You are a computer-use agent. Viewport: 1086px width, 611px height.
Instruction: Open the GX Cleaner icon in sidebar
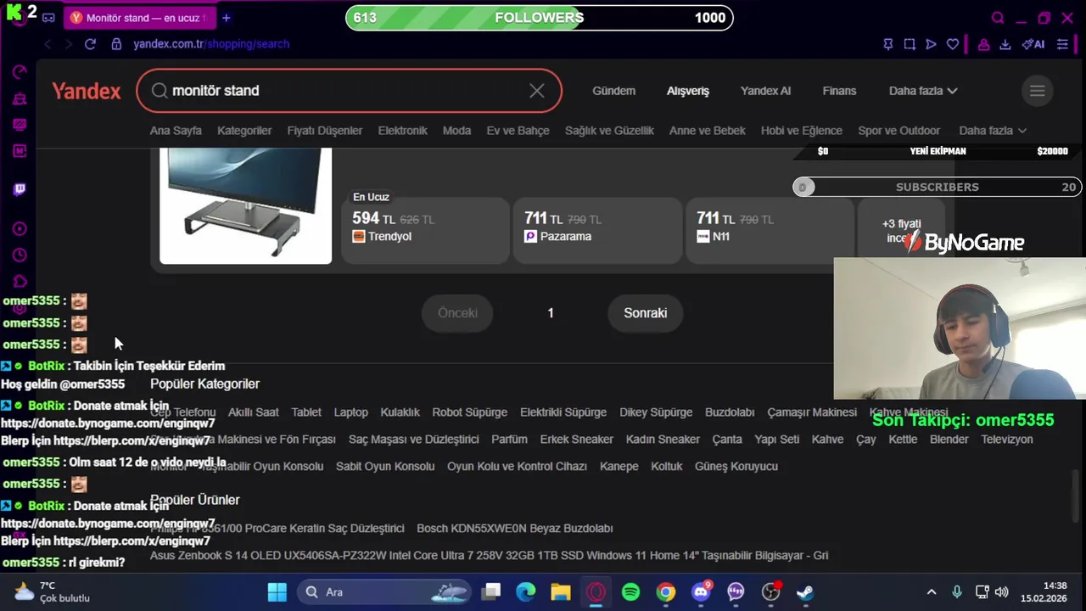click(x=20, y=98)
